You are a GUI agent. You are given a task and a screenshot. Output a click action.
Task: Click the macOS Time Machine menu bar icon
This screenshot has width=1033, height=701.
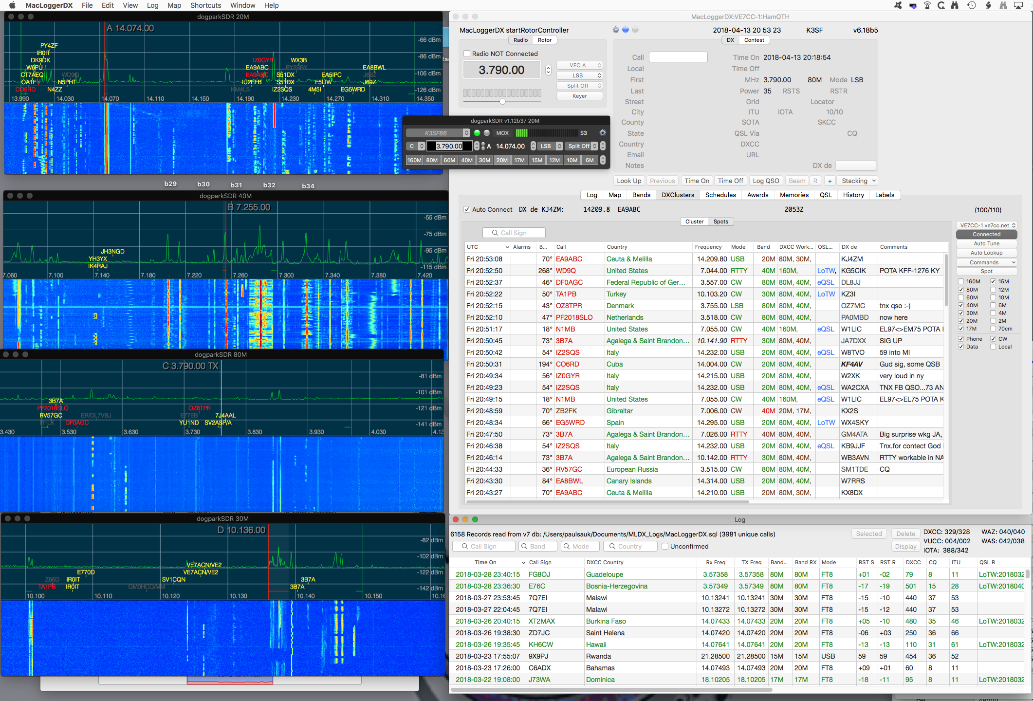coord(971,5)
